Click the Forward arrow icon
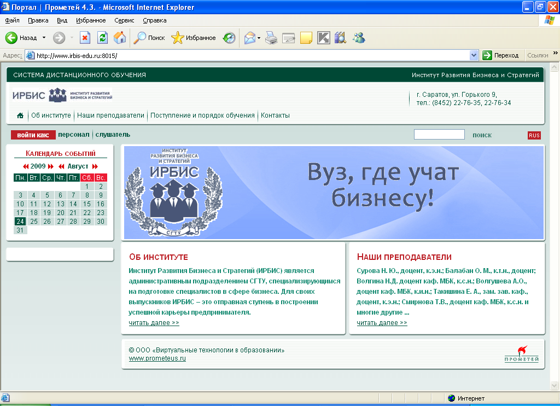Viewport: 560px width, 406px height. (59, 38)
